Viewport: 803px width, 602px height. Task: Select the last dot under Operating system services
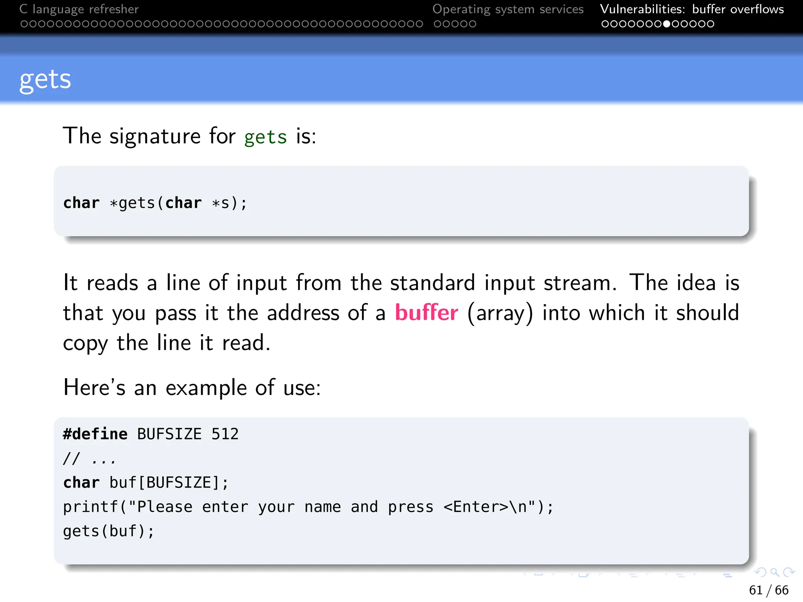tap(473, 24)
